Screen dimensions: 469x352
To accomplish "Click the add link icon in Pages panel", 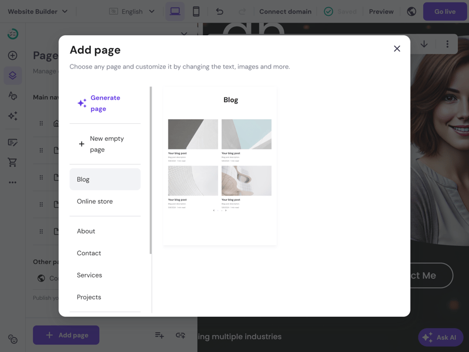I will point(181,335).
